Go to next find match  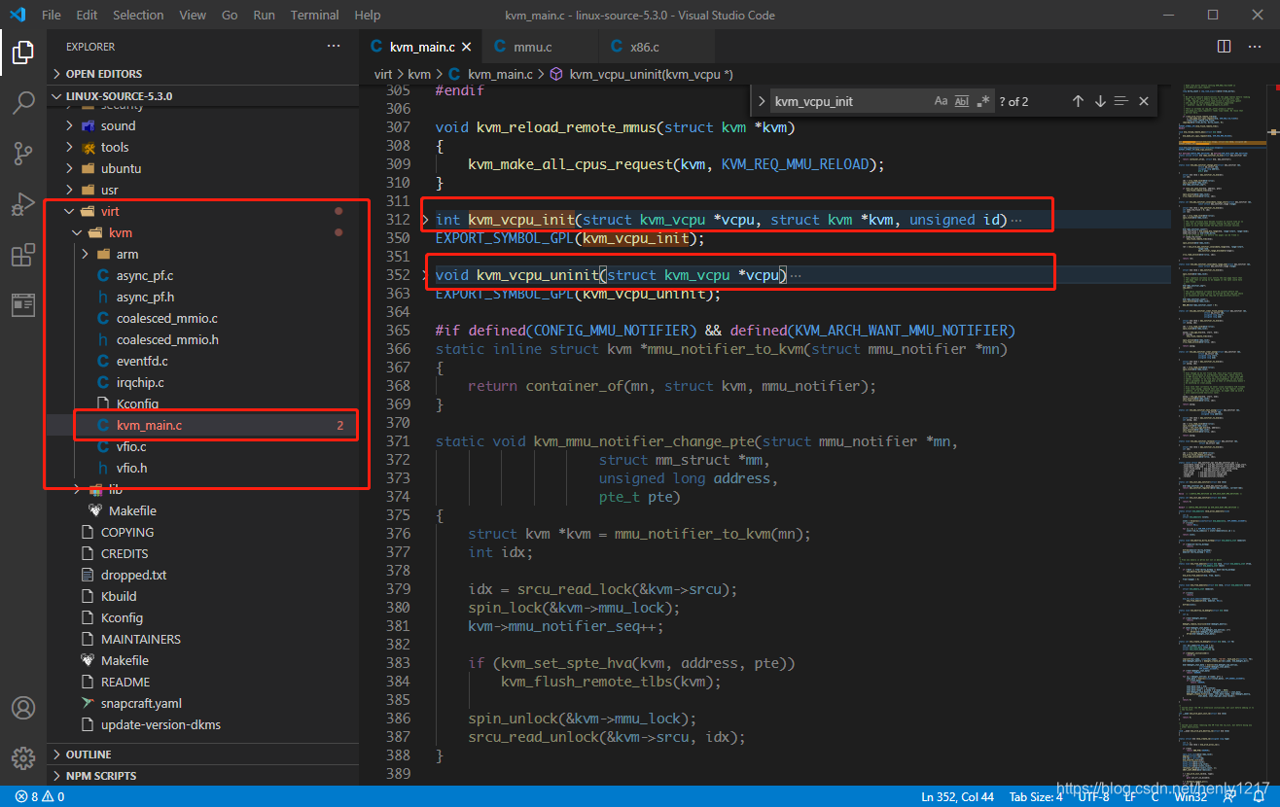tap(1100, 101)
